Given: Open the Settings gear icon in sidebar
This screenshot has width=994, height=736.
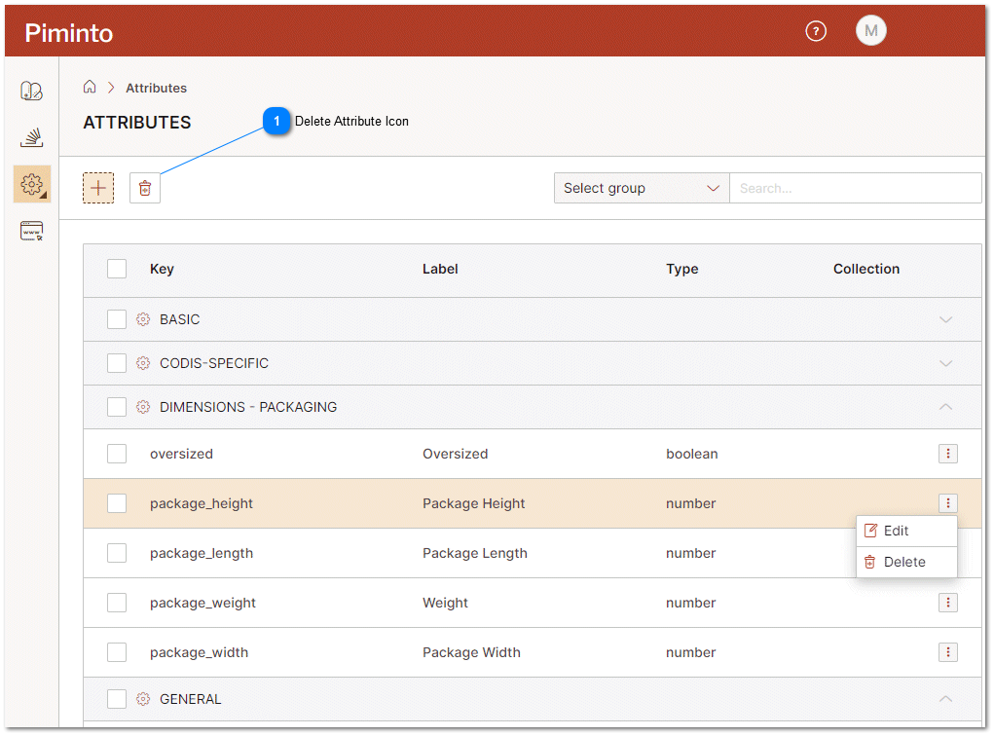Looking at the screenshot, I should (x=31, y=184).
